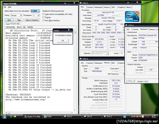This screenshot has width=159, height=124.
Task: Open SPD tab in the bottom CPU-Z memory window
Action: 113,63
